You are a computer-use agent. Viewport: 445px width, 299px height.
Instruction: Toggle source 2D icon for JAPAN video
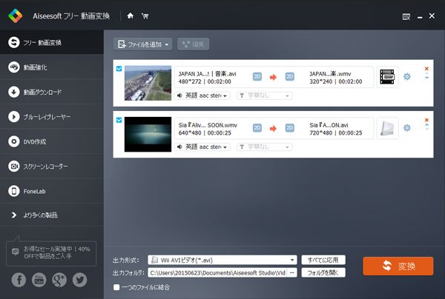(x=257, y=77)
